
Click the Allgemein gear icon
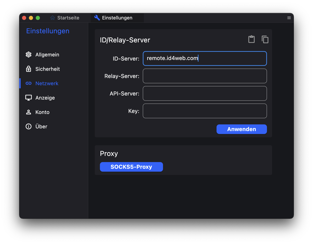28,54
